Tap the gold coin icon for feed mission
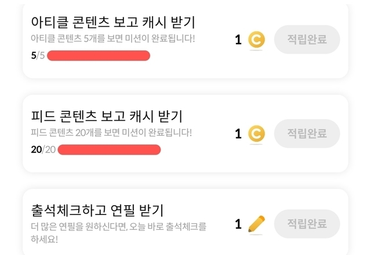The image size is (371, 255). (x=256, y=134)
